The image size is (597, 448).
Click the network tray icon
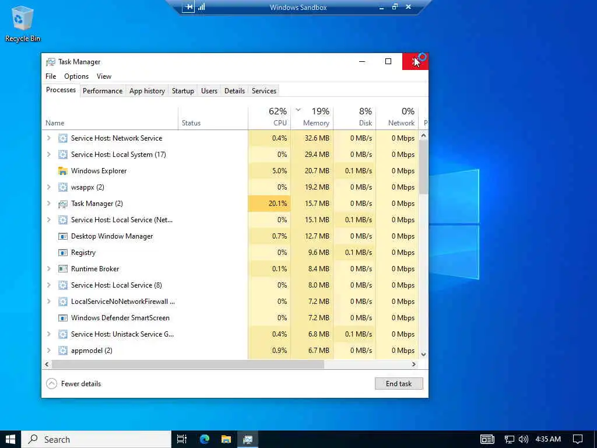509,439
